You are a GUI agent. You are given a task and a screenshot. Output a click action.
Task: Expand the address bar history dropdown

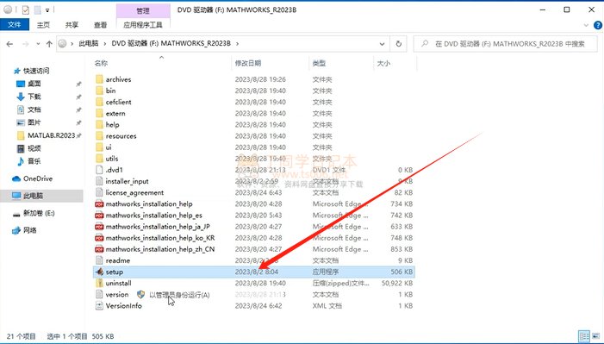click(x=382, y=44)
